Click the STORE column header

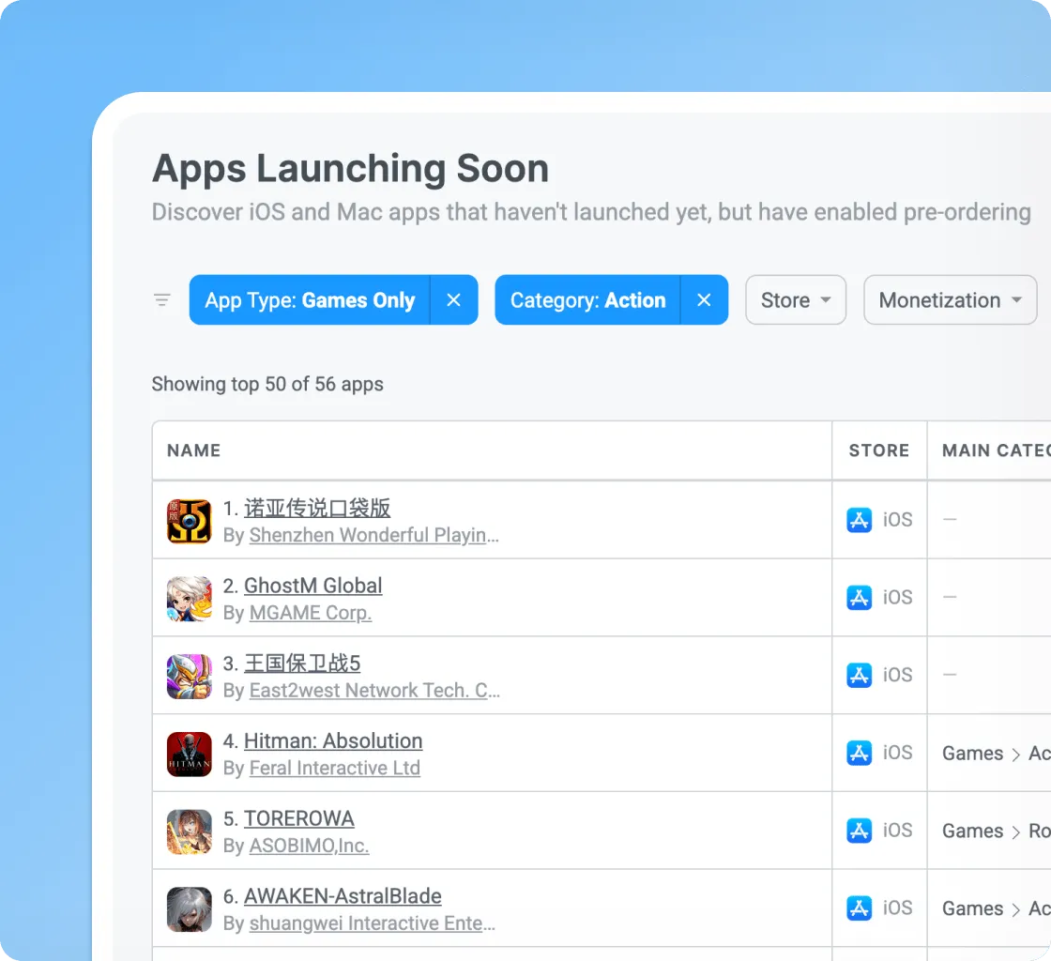(x=878, y=450)
